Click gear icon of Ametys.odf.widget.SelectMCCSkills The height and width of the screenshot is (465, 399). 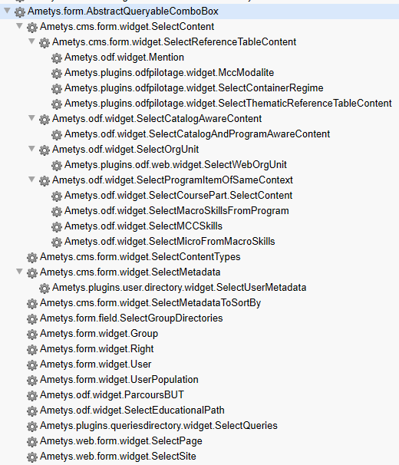tap(56, 227)
